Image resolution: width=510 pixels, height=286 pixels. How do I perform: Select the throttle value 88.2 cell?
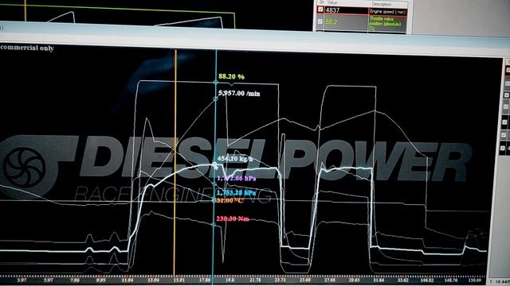tap(347, 22)
